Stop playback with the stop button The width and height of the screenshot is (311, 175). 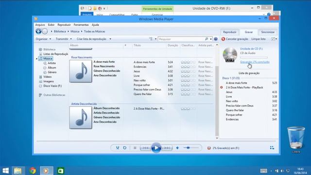[x=135, y=148]
